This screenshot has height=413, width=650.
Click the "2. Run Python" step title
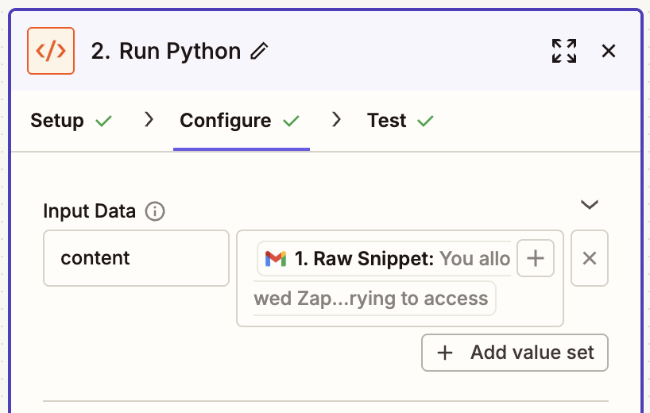pos(166,52)
